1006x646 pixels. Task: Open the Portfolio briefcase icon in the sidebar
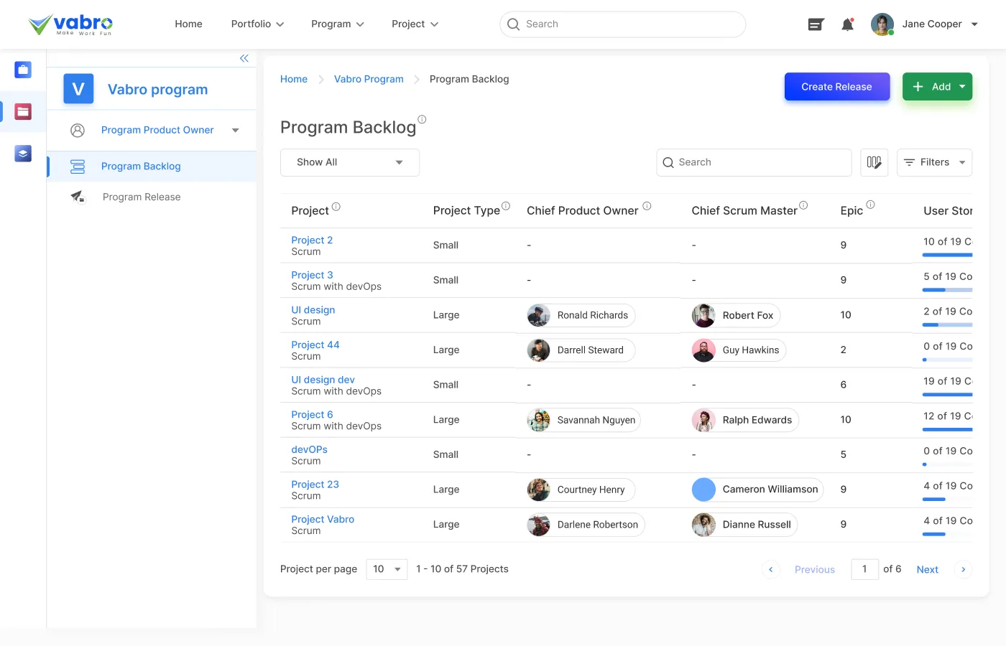(22, 70)
